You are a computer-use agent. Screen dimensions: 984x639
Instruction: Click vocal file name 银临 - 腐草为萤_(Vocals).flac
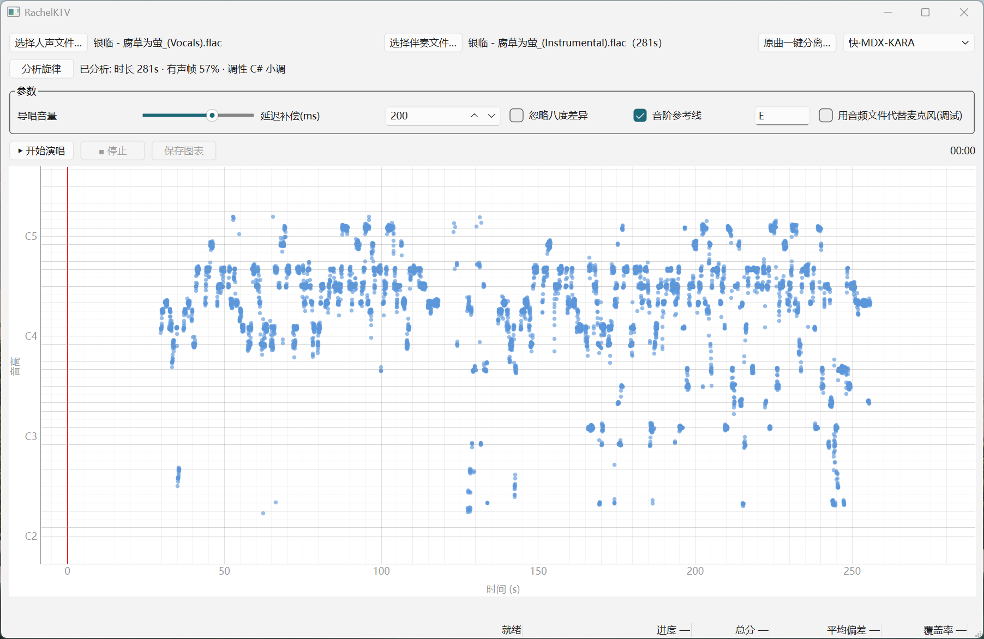click(158, 43)
